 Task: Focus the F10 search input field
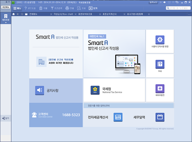(x=178, y=8)
